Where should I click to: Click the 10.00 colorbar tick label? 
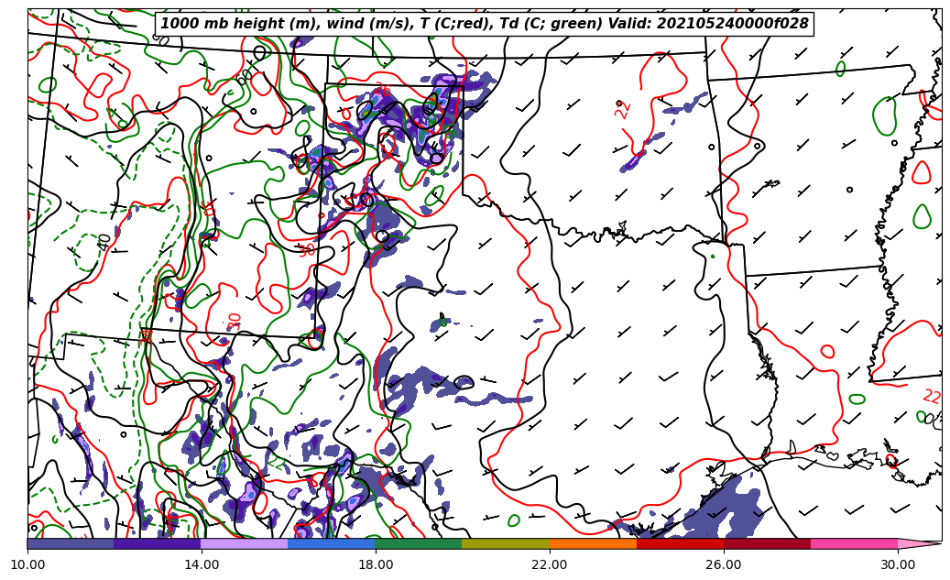[x=27, y=564]
